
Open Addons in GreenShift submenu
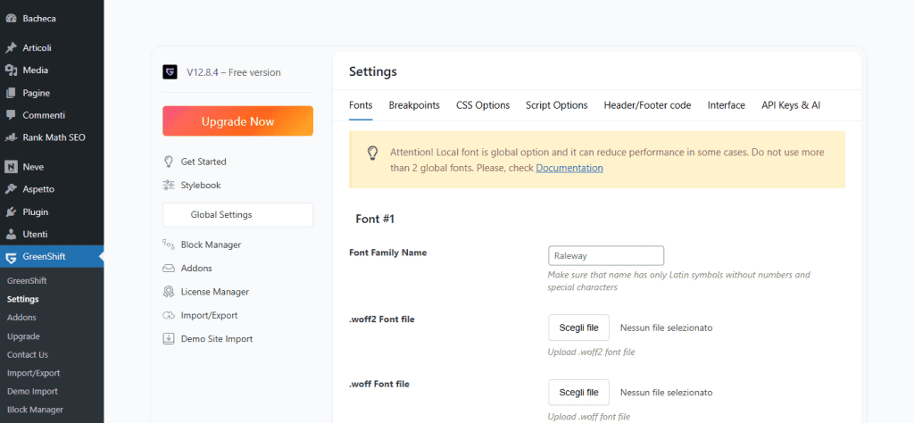pos(21,318)
